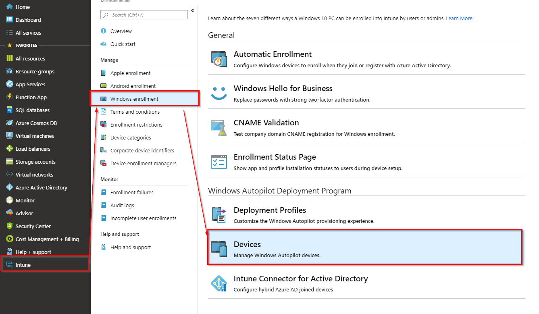Image resolution: width=539 pixels, height=314 pixels.
Task: Click the Security Center shield icon
Action: coord(10,226)
